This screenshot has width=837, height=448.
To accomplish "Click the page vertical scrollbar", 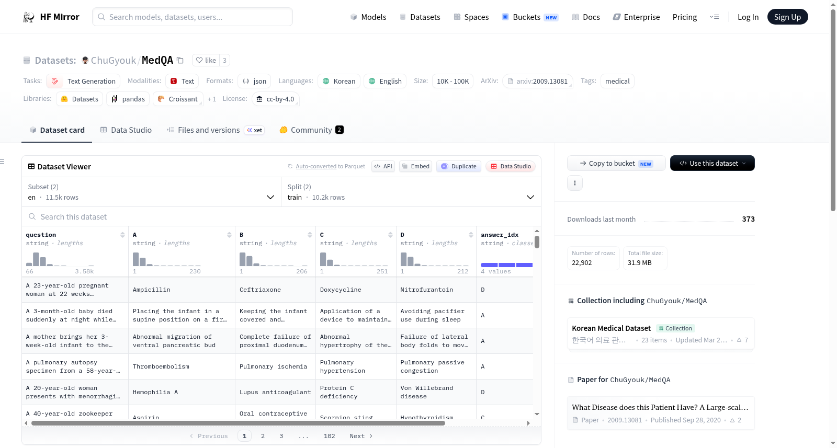I will (833, 110).
